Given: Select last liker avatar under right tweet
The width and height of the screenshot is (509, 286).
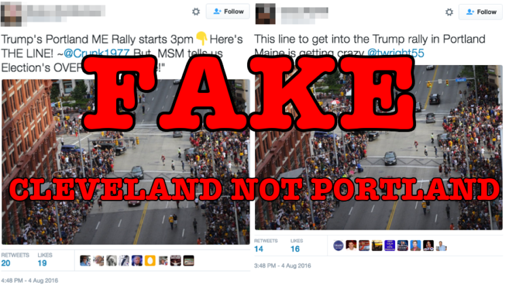Looking at the screenshot, I should 441,246.
